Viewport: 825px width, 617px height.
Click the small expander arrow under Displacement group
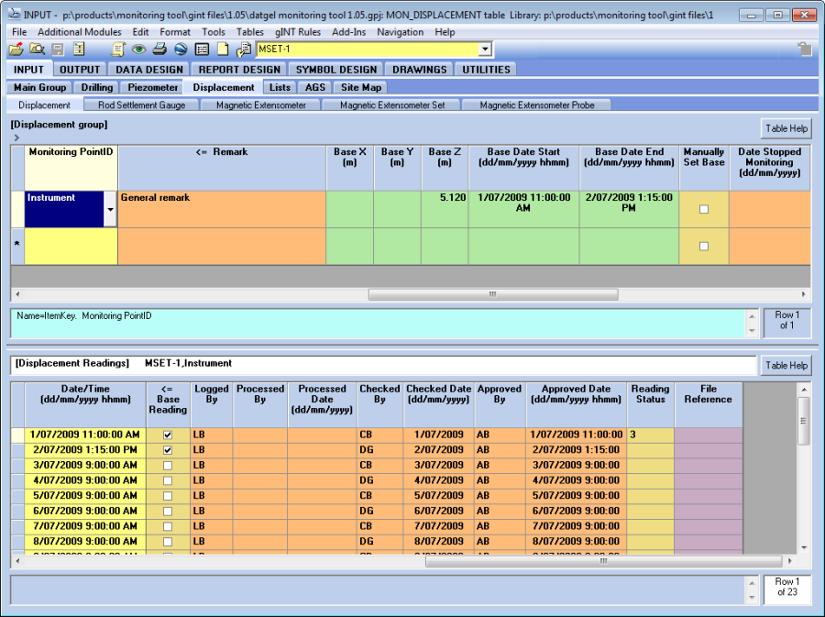click(x=16, y=138)
